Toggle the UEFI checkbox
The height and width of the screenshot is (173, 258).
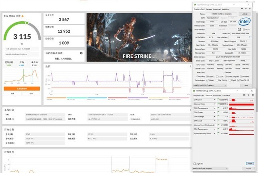[x=244, y=29]
